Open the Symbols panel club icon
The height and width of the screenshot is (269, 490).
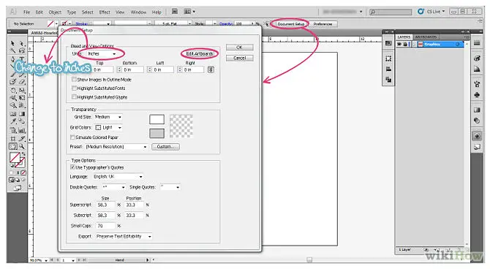pyautogui.click(x=477, y=95)
